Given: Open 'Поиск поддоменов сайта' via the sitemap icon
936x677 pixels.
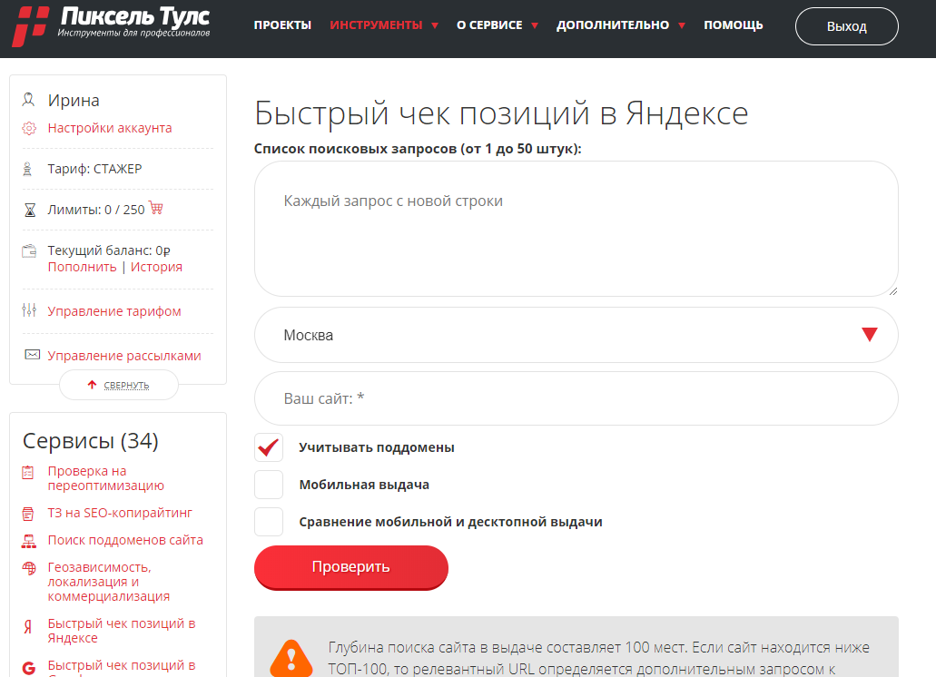Looking at the screenshot, I should pos(28,539).
